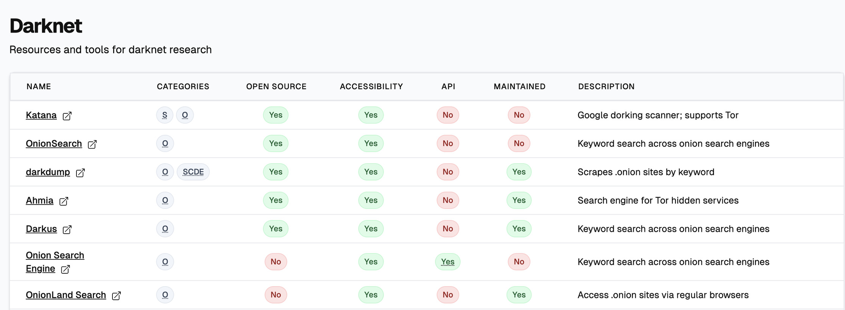Open darkdump external link icon
The image size is (845, 310).
pyautogui.click(x=80, y=172)
